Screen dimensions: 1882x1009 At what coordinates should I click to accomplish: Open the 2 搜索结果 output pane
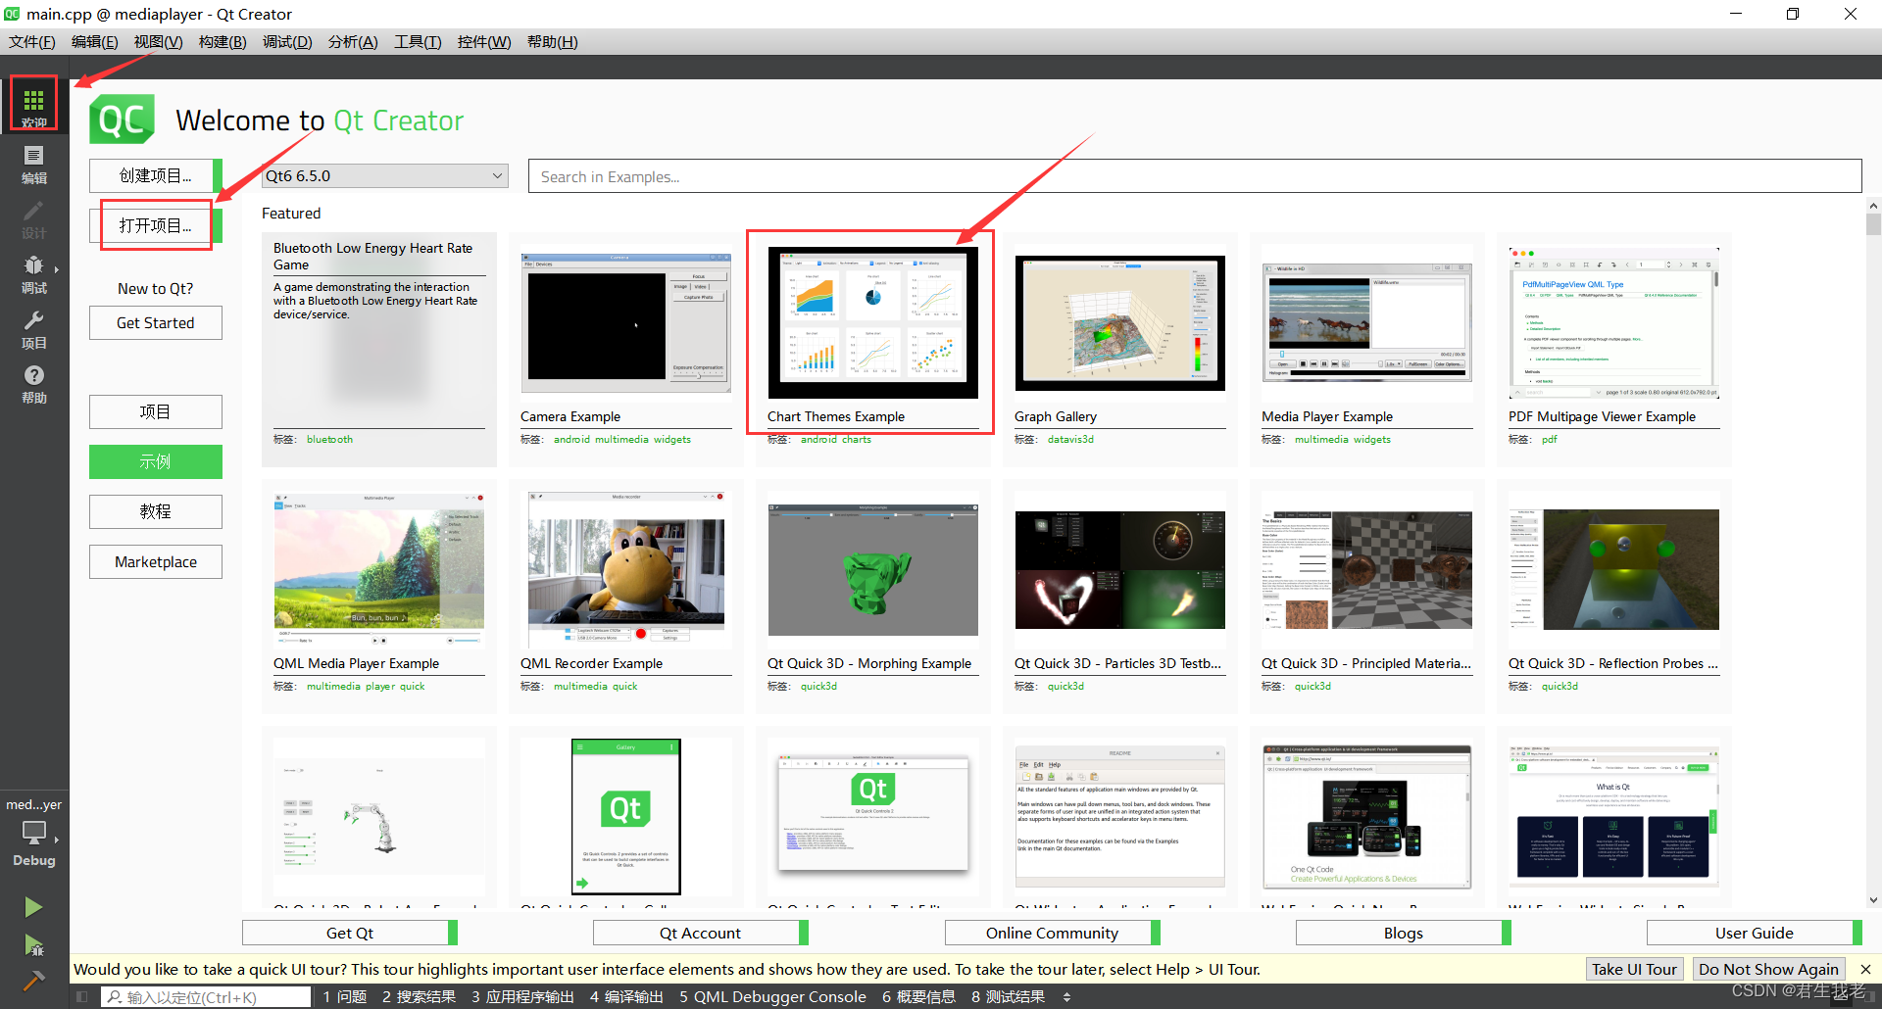tap(419, 997)
